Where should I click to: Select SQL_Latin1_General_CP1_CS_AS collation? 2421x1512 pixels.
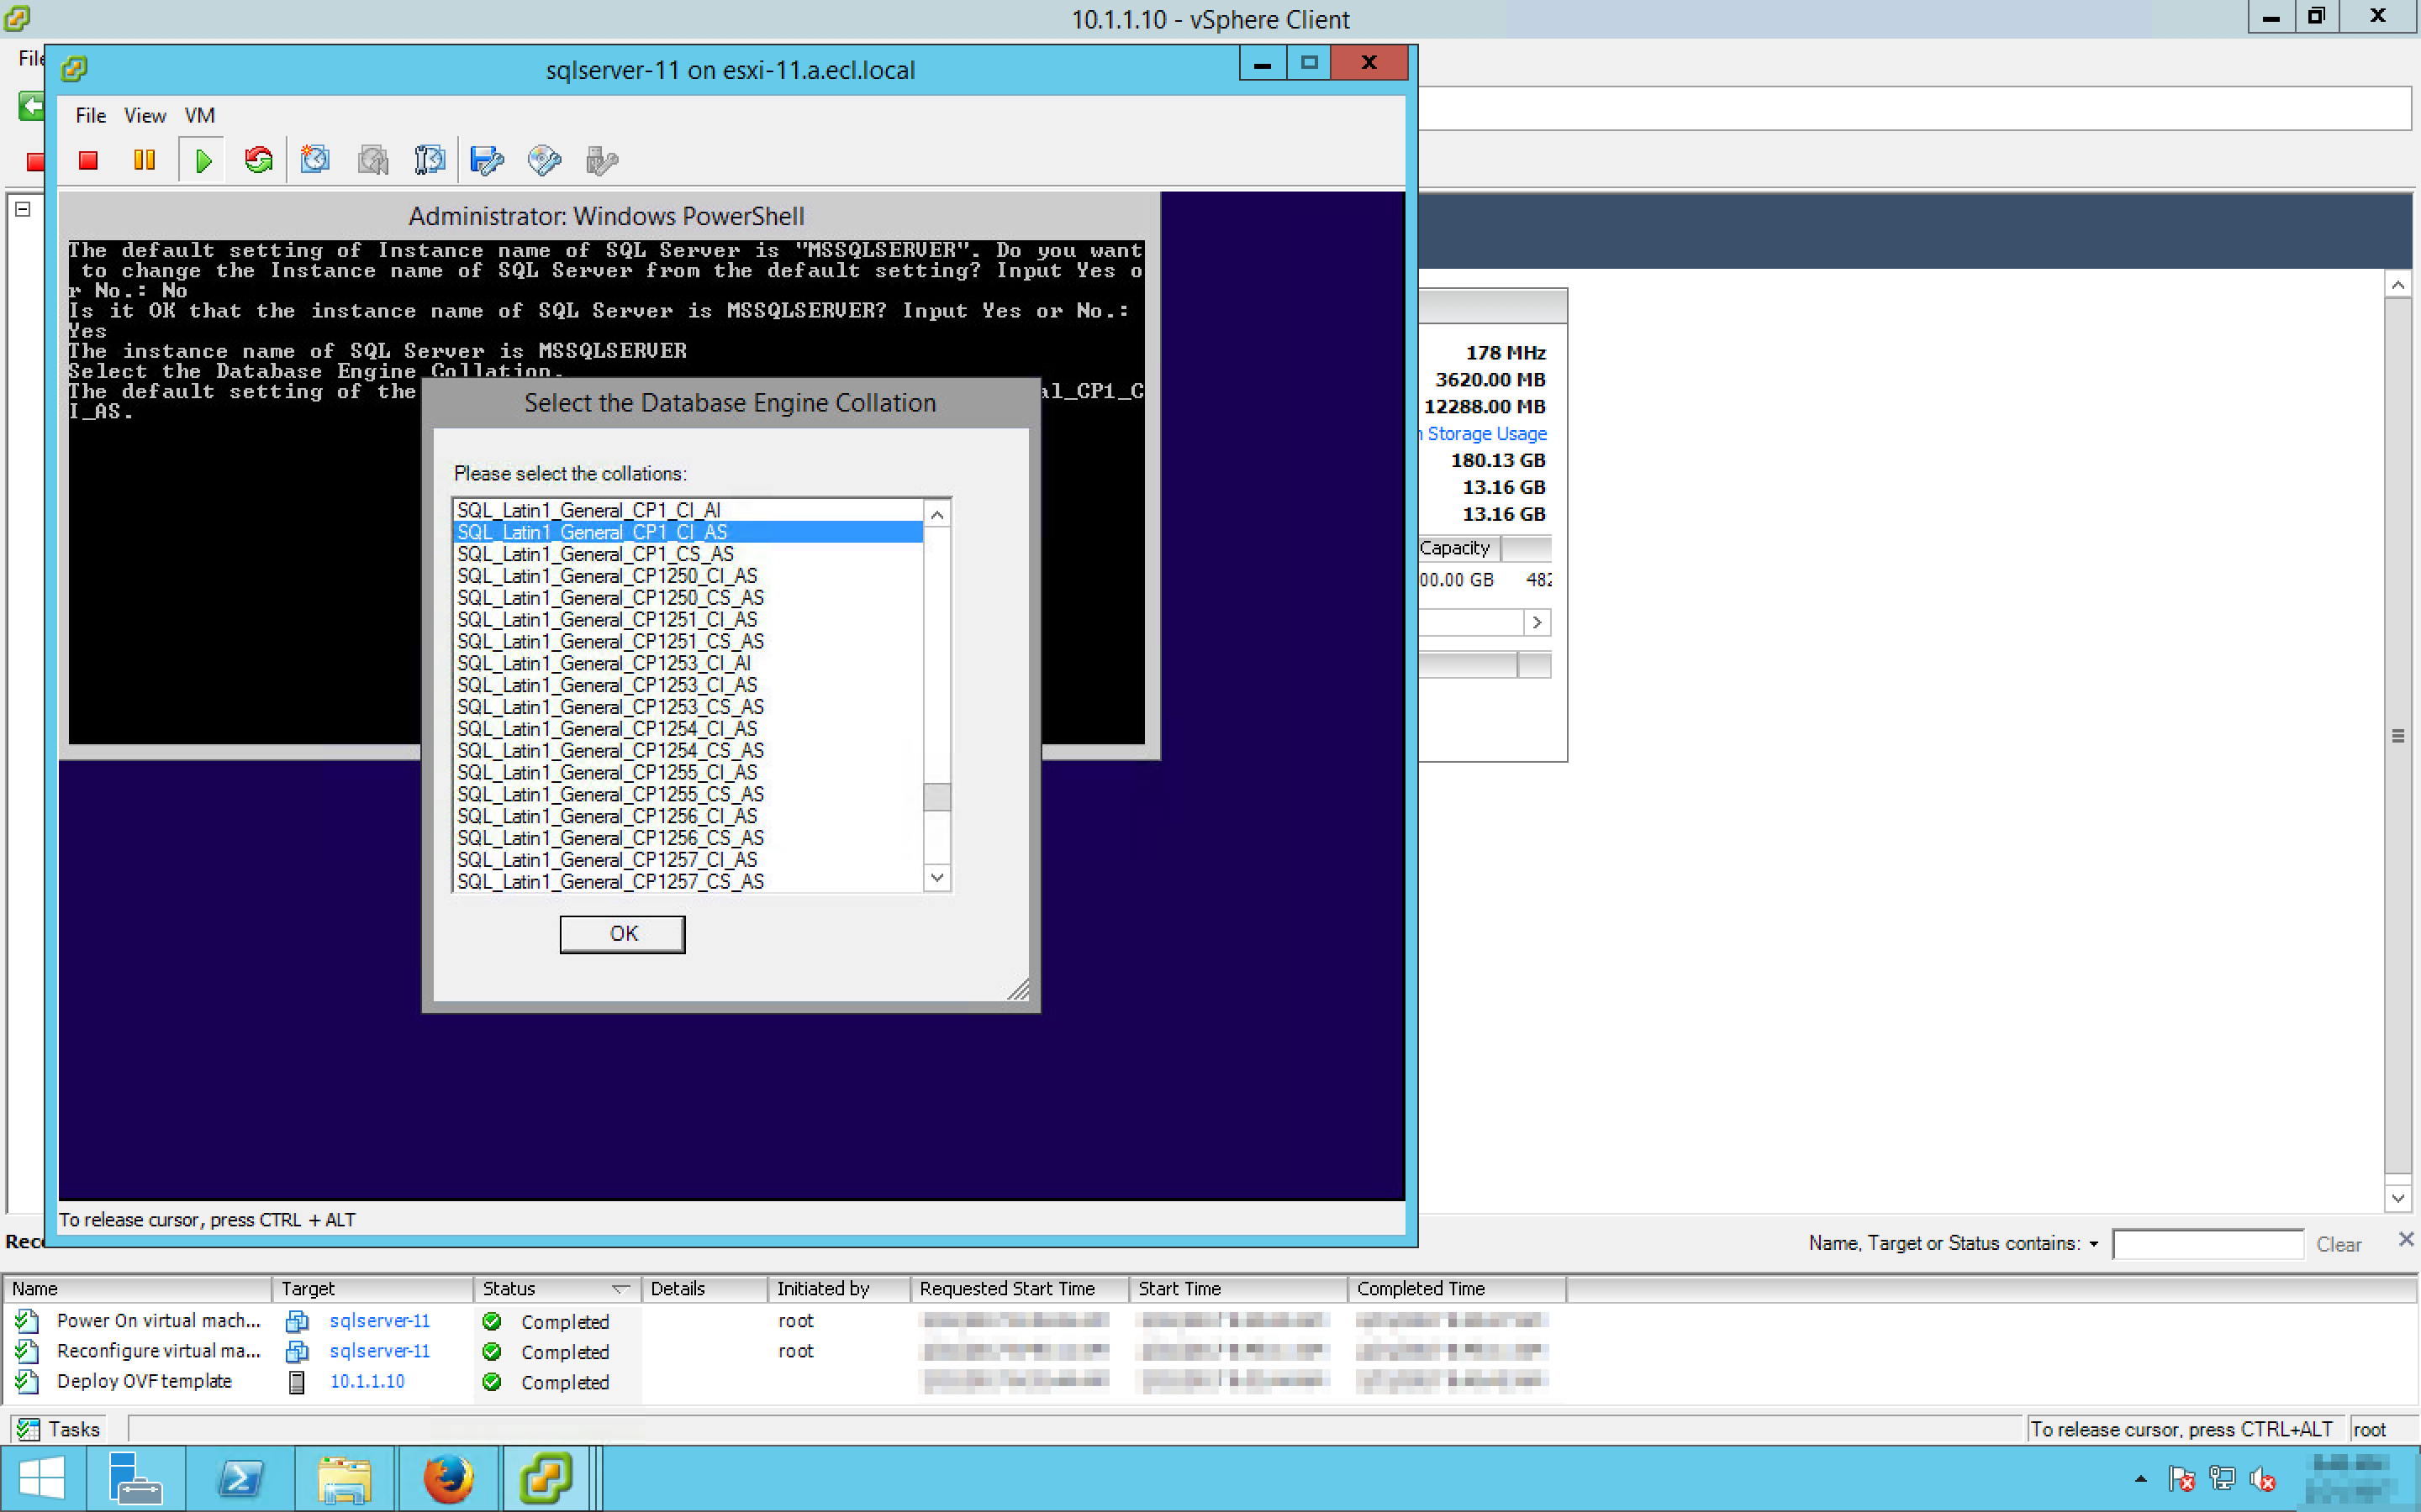[x=595, y=554]
